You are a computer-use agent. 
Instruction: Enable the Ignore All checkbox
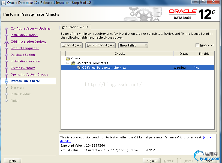[x=197, y=45]
